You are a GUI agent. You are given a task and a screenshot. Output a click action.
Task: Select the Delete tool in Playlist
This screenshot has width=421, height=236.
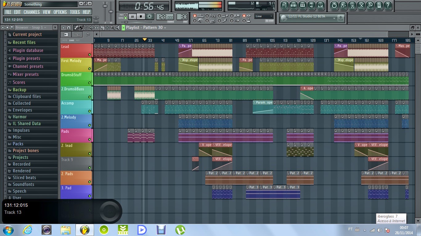[x=86, y=28]
